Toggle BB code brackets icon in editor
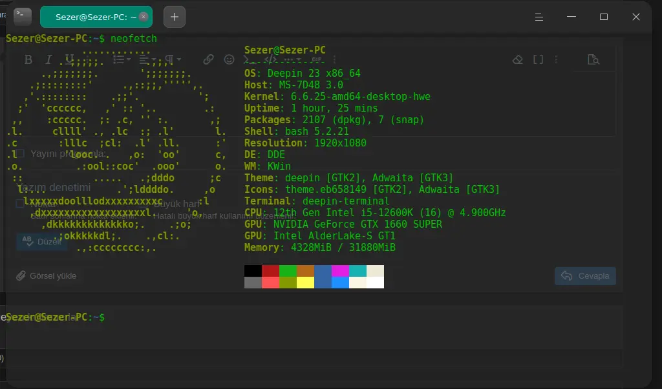The height and width of the screenshot is (389, 662). (539, 59)
